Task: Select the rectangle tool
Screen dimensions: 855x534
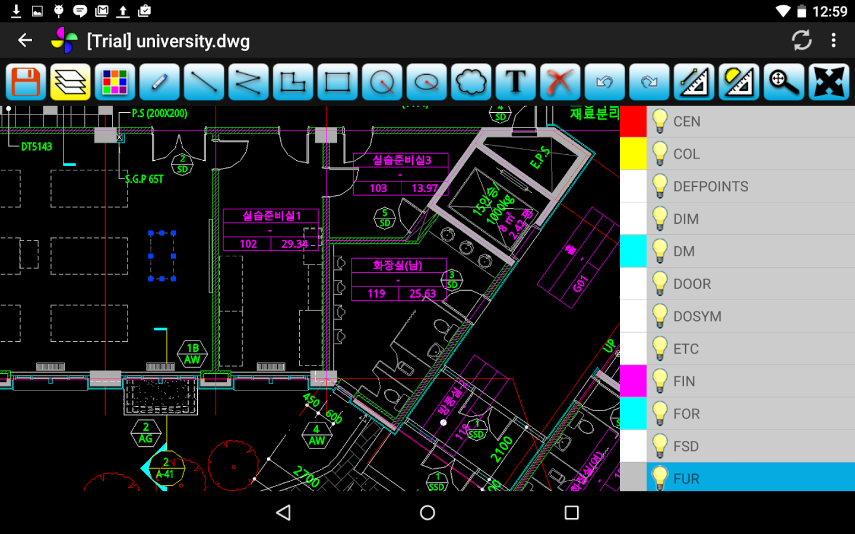Action: click(x=337, y=82)
